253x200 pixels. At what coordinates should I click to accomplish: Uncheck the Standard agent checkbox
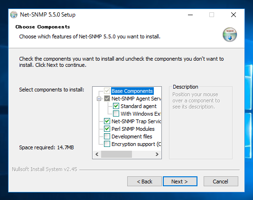(x=116, y=106)
